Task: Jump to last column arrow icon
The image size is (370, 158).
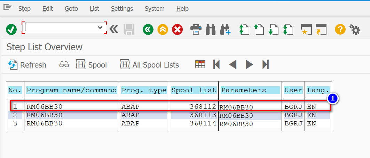Action: tap(266, 64)
